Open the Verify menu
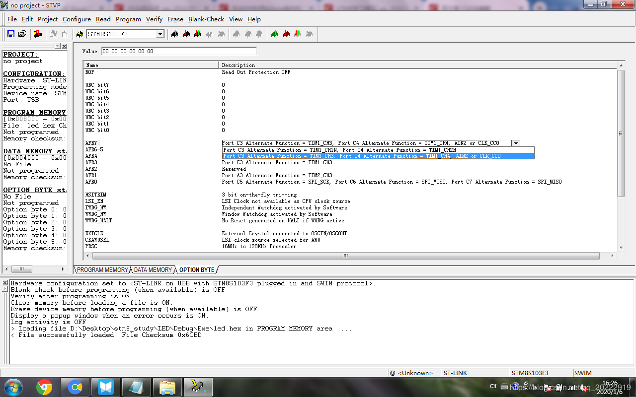The height and width of the screenshot is (397, 636). pyautogui.click(x=154, y=19)
